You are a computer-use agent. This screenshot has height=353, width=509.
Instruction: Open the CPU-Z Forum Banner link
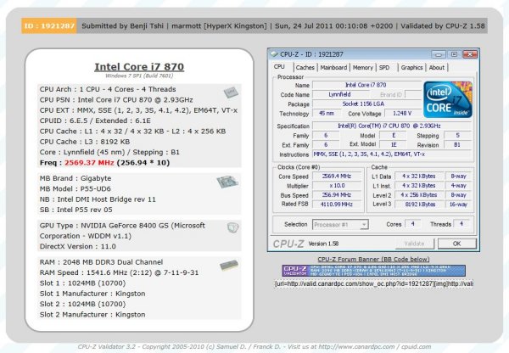click(373, 259)
